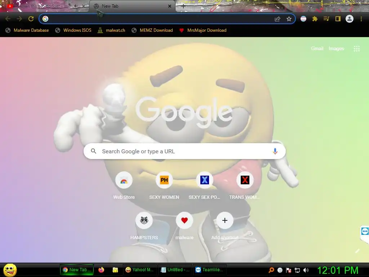Open the smiley Start button

pyautogui.click(x=10, y=270)
